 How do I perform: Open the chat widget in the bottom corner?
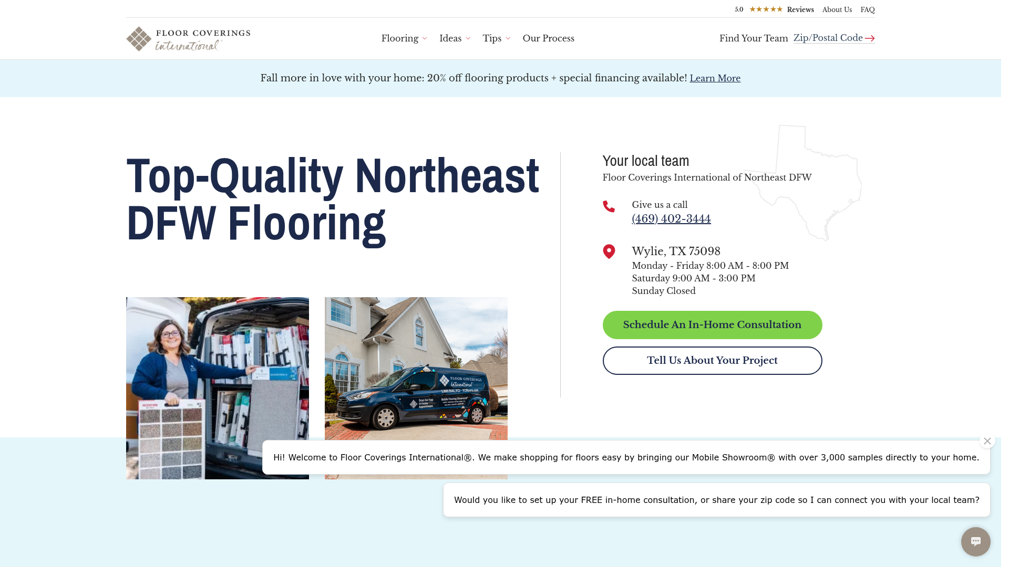[x=976, y=541]
